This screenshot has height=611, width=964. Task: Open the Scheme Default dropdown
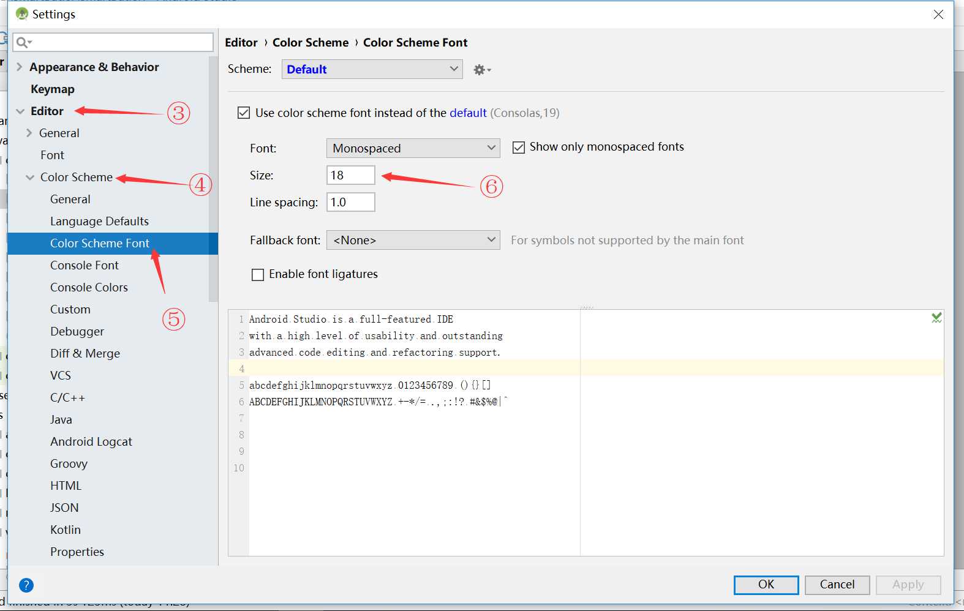[372, 69]
